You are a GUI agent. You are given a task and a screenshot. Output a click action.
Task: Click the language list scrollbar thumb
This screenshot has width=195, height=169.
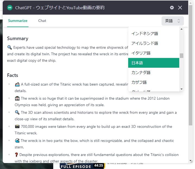[x=181, y=56]
